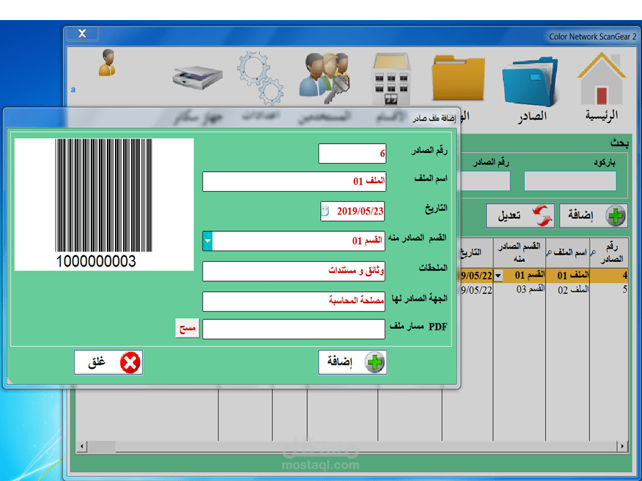The width and height of the screenshot is (642, 481).
Task: Expand the dropdown arrow in the القسم 01 table row
Action: [x=498, y=276]
